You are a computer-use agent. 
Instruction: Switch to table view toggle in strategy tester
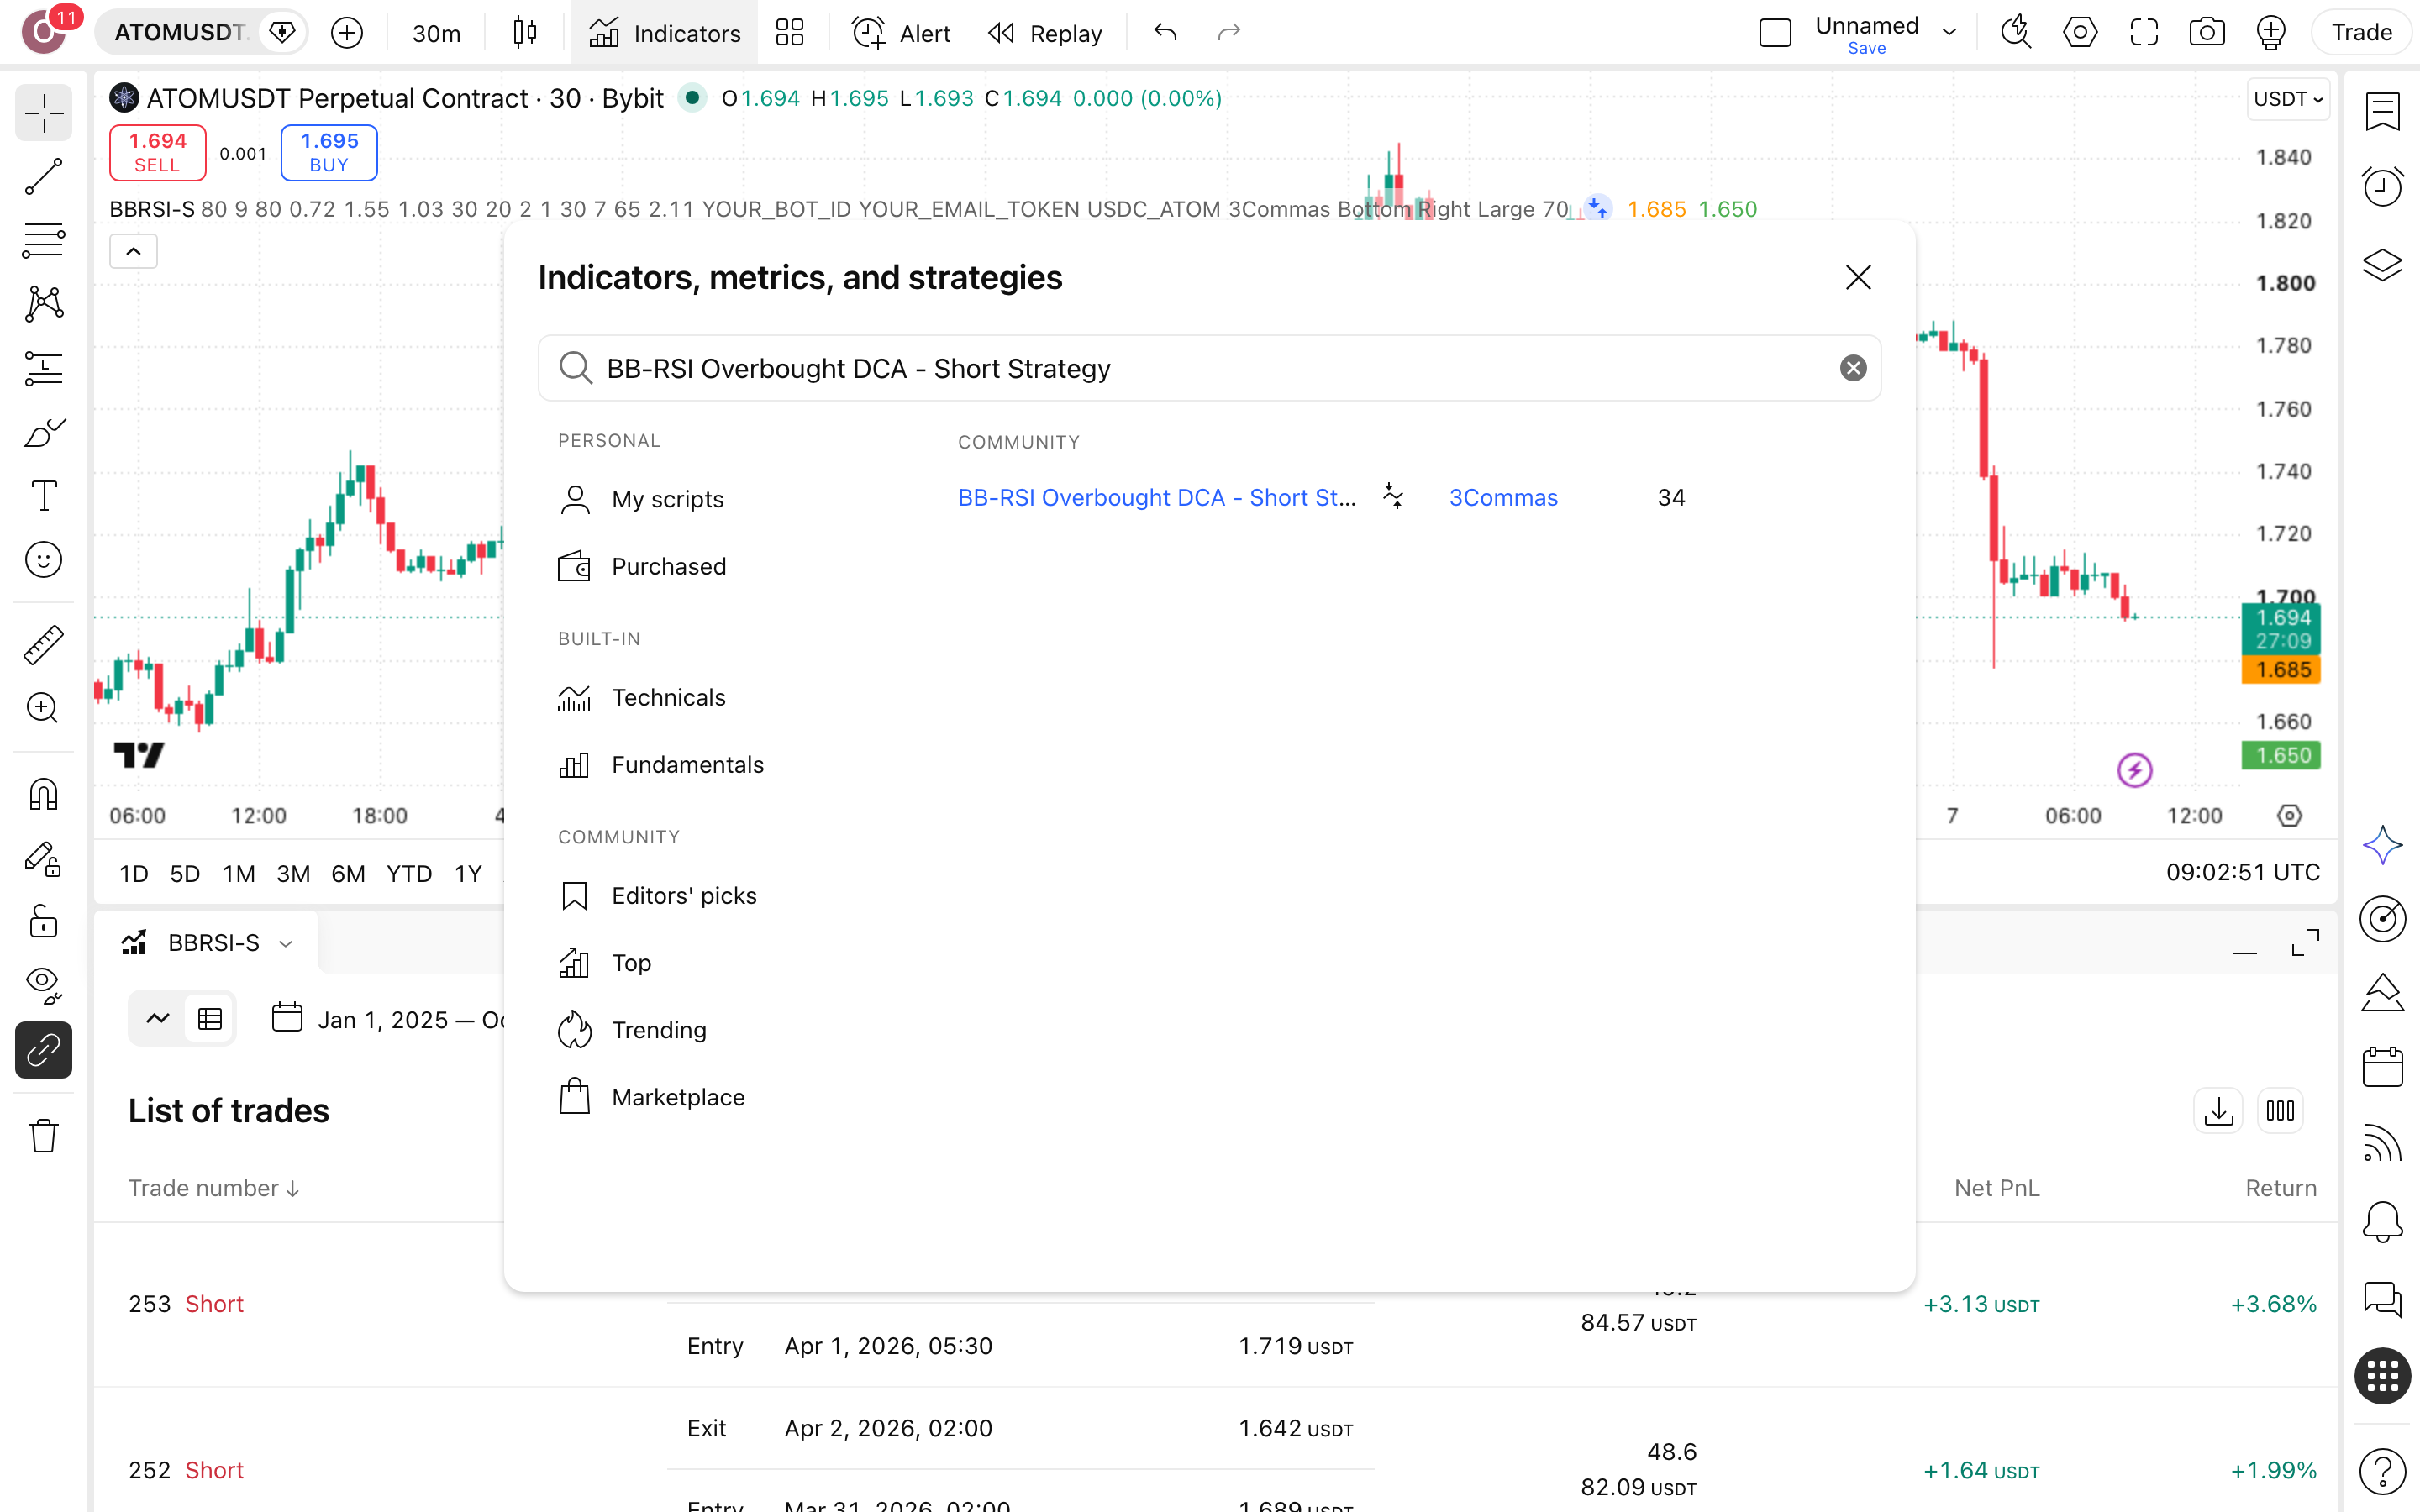[x=210, y=1019]
